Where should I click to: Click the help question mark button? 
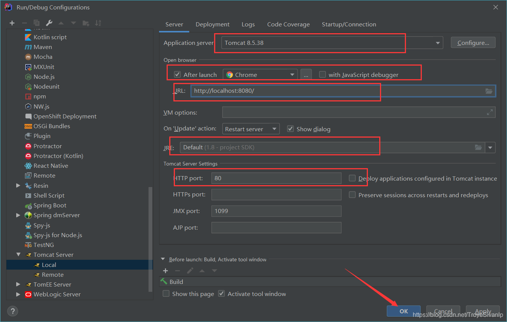tap(12, 311)
